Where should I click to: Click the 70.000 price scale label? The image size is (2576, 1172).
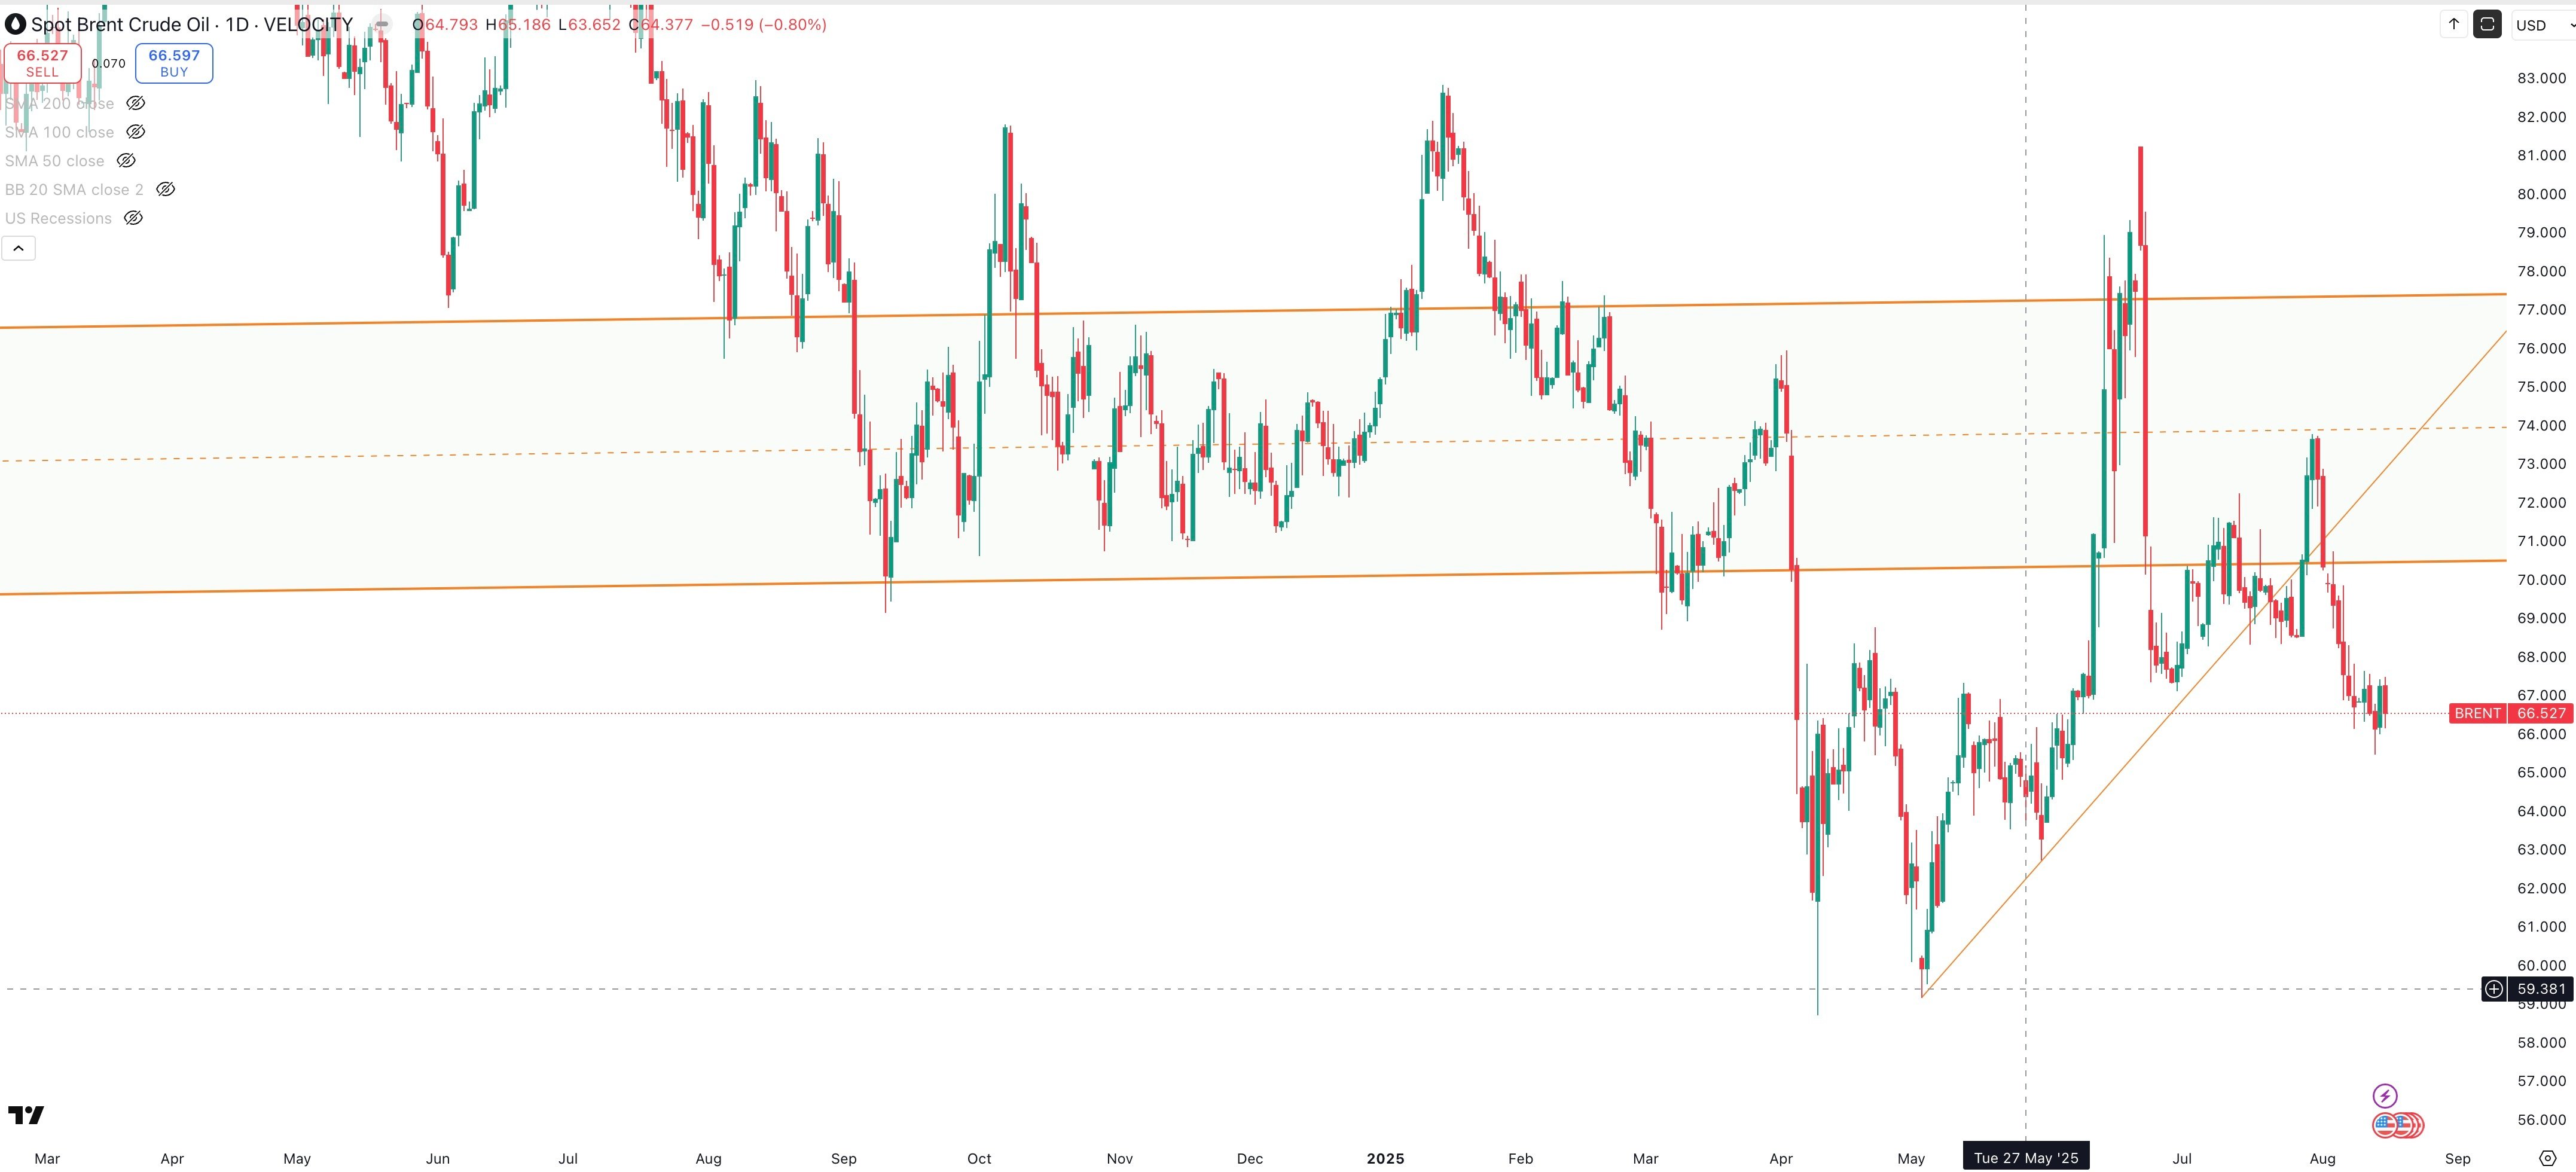click(x=2541, y=579)
